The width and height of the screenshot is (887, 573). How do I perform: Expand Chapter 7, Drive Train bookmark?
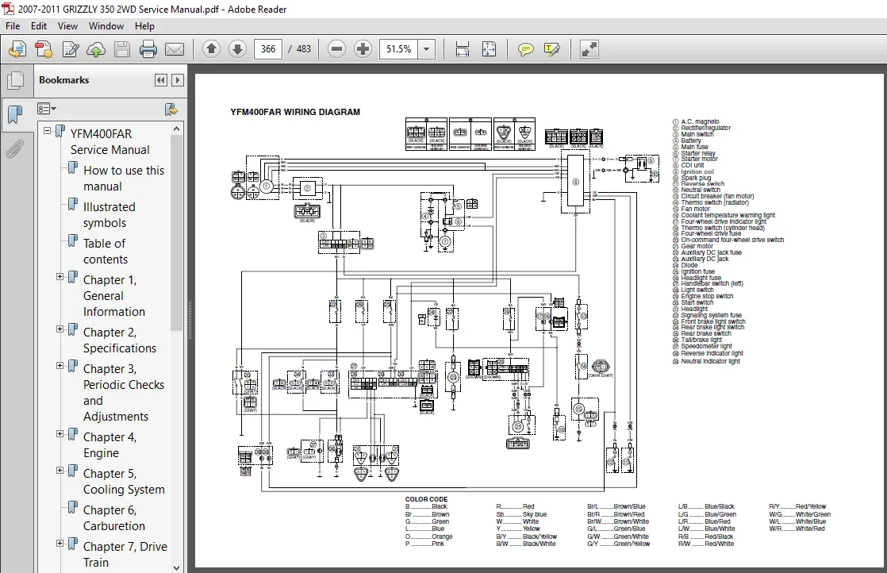60,543
